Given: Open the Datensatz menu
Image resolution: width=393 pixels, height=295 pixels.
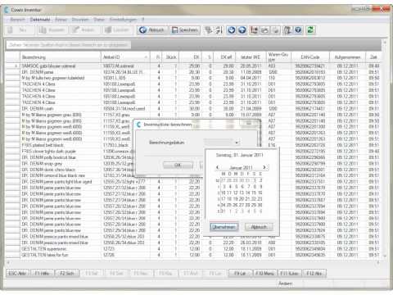Looking at the screenshot, I should [40, 20].
